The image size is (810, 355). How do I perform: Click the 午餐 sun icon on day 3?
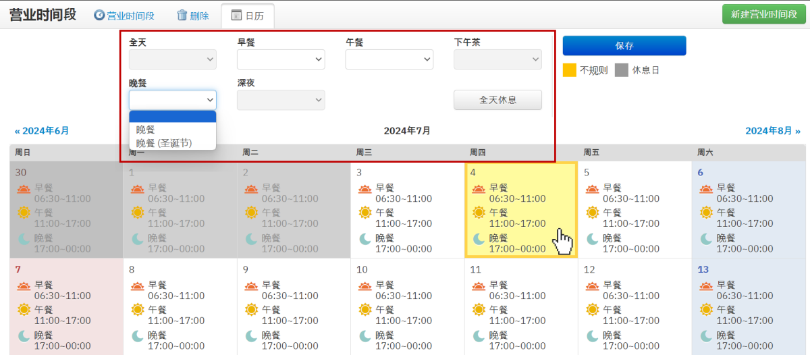[365, 213]
